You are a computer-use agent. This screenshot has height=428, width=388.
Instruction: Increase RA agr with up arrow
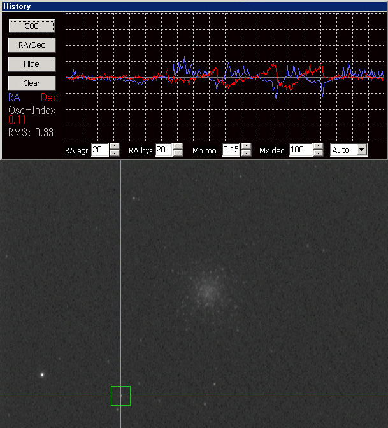coord(115,146)
